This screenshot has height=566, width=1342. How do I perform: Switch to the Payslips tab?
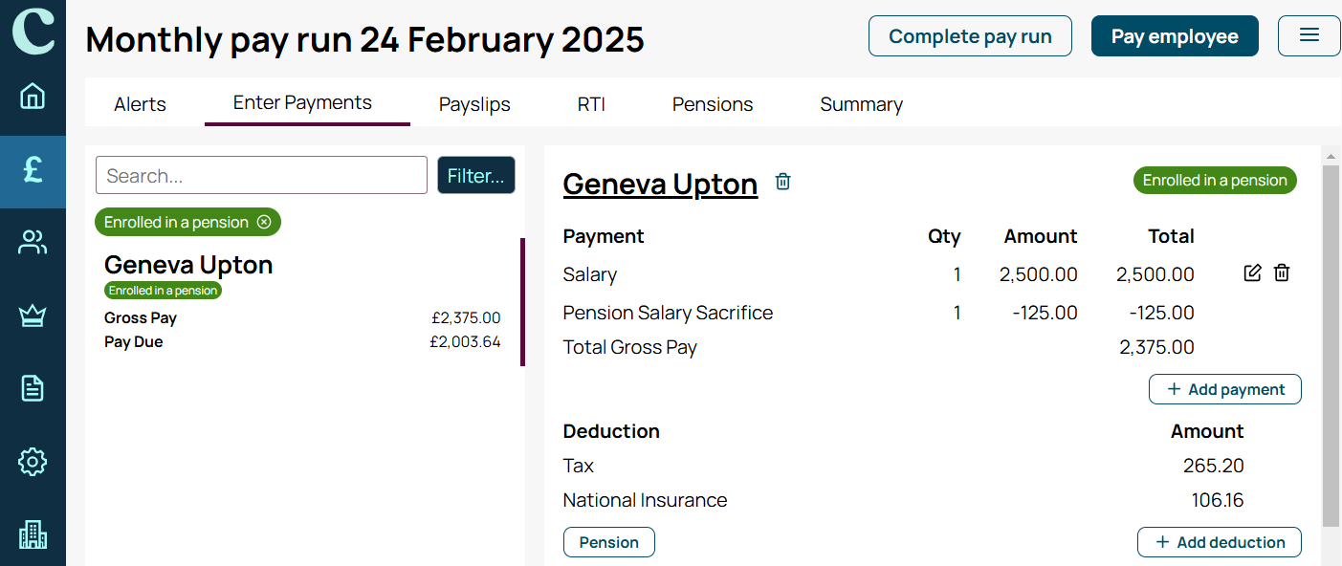point(474,104)
